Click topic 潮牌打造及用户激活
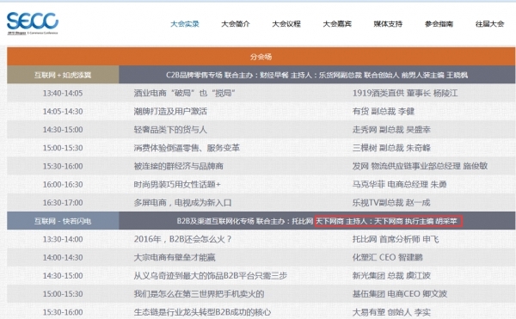The width and height of the screenshot is (516, 319). pyautogui.click(x=170, y=112)
